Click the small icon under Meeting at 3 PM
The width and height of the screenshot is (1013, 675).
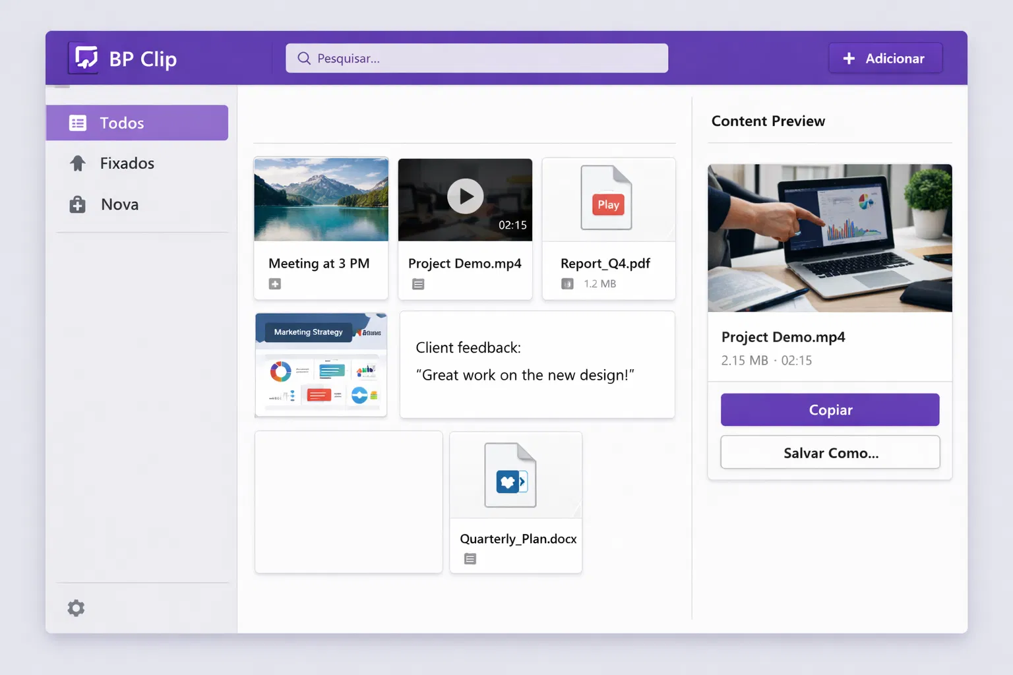point(275,284)
